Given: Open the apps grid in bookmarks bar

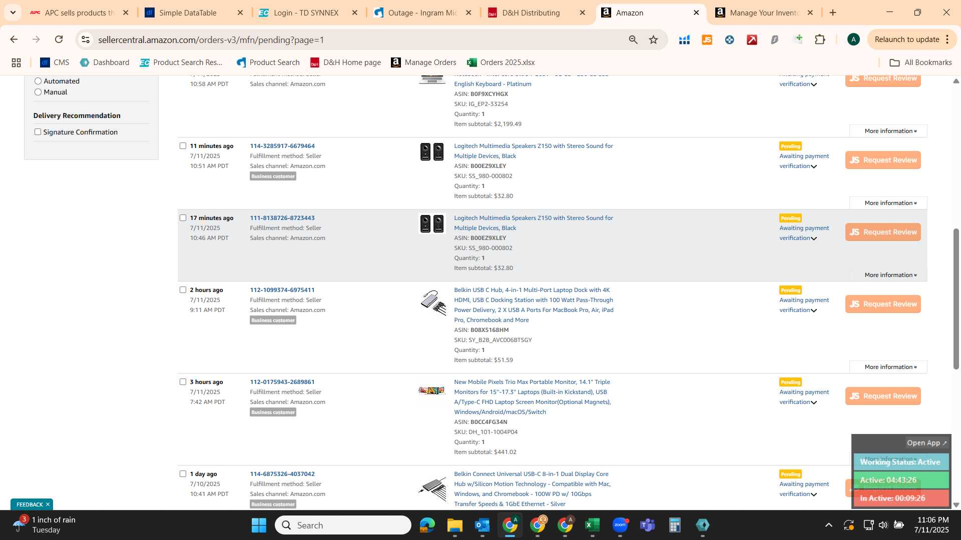Looking at the screenshot, I should [x=16, y=62].
